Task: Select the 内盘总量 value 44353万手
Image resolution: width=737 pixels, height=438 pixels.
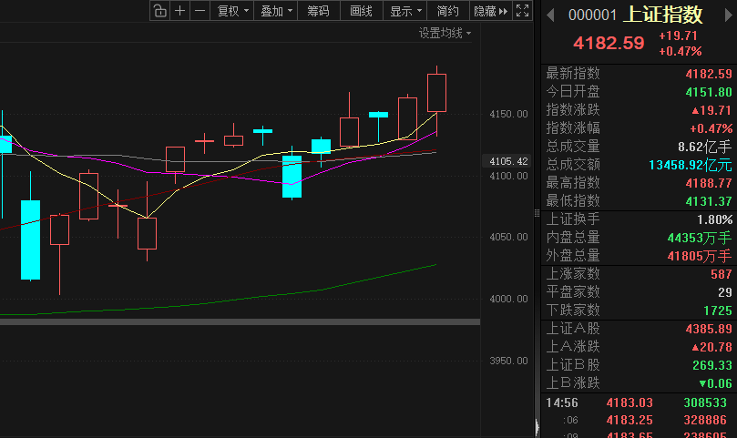Action: click(x=700, y=239)
